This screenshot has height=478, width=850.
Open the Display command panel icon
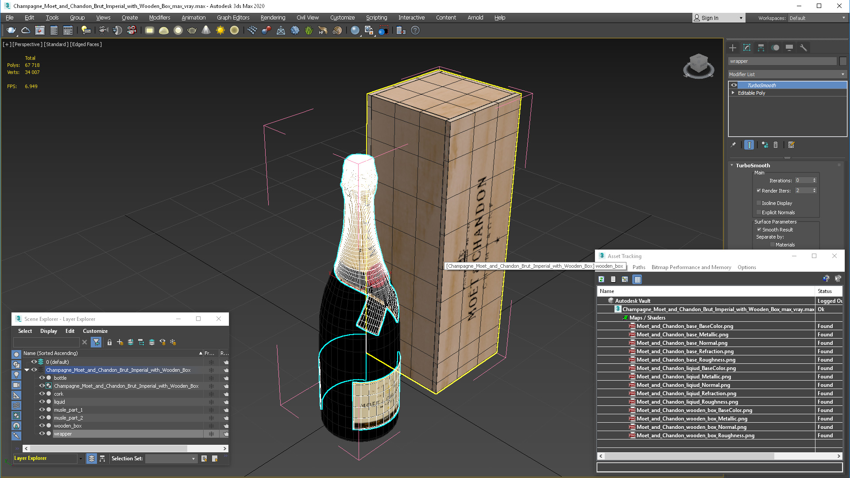[789, 48]
